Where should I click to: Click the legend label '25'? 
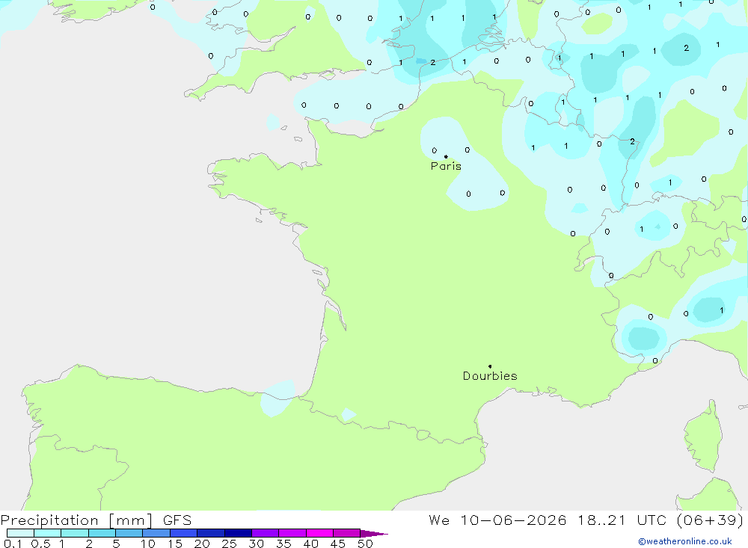click(x=230, y=544)
